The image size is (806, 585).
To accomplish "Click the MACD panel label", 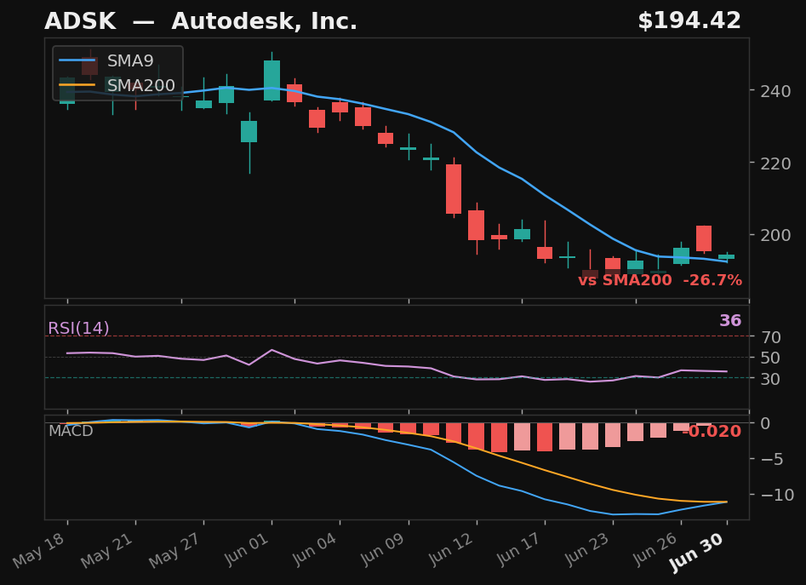I will pos(71,431).
